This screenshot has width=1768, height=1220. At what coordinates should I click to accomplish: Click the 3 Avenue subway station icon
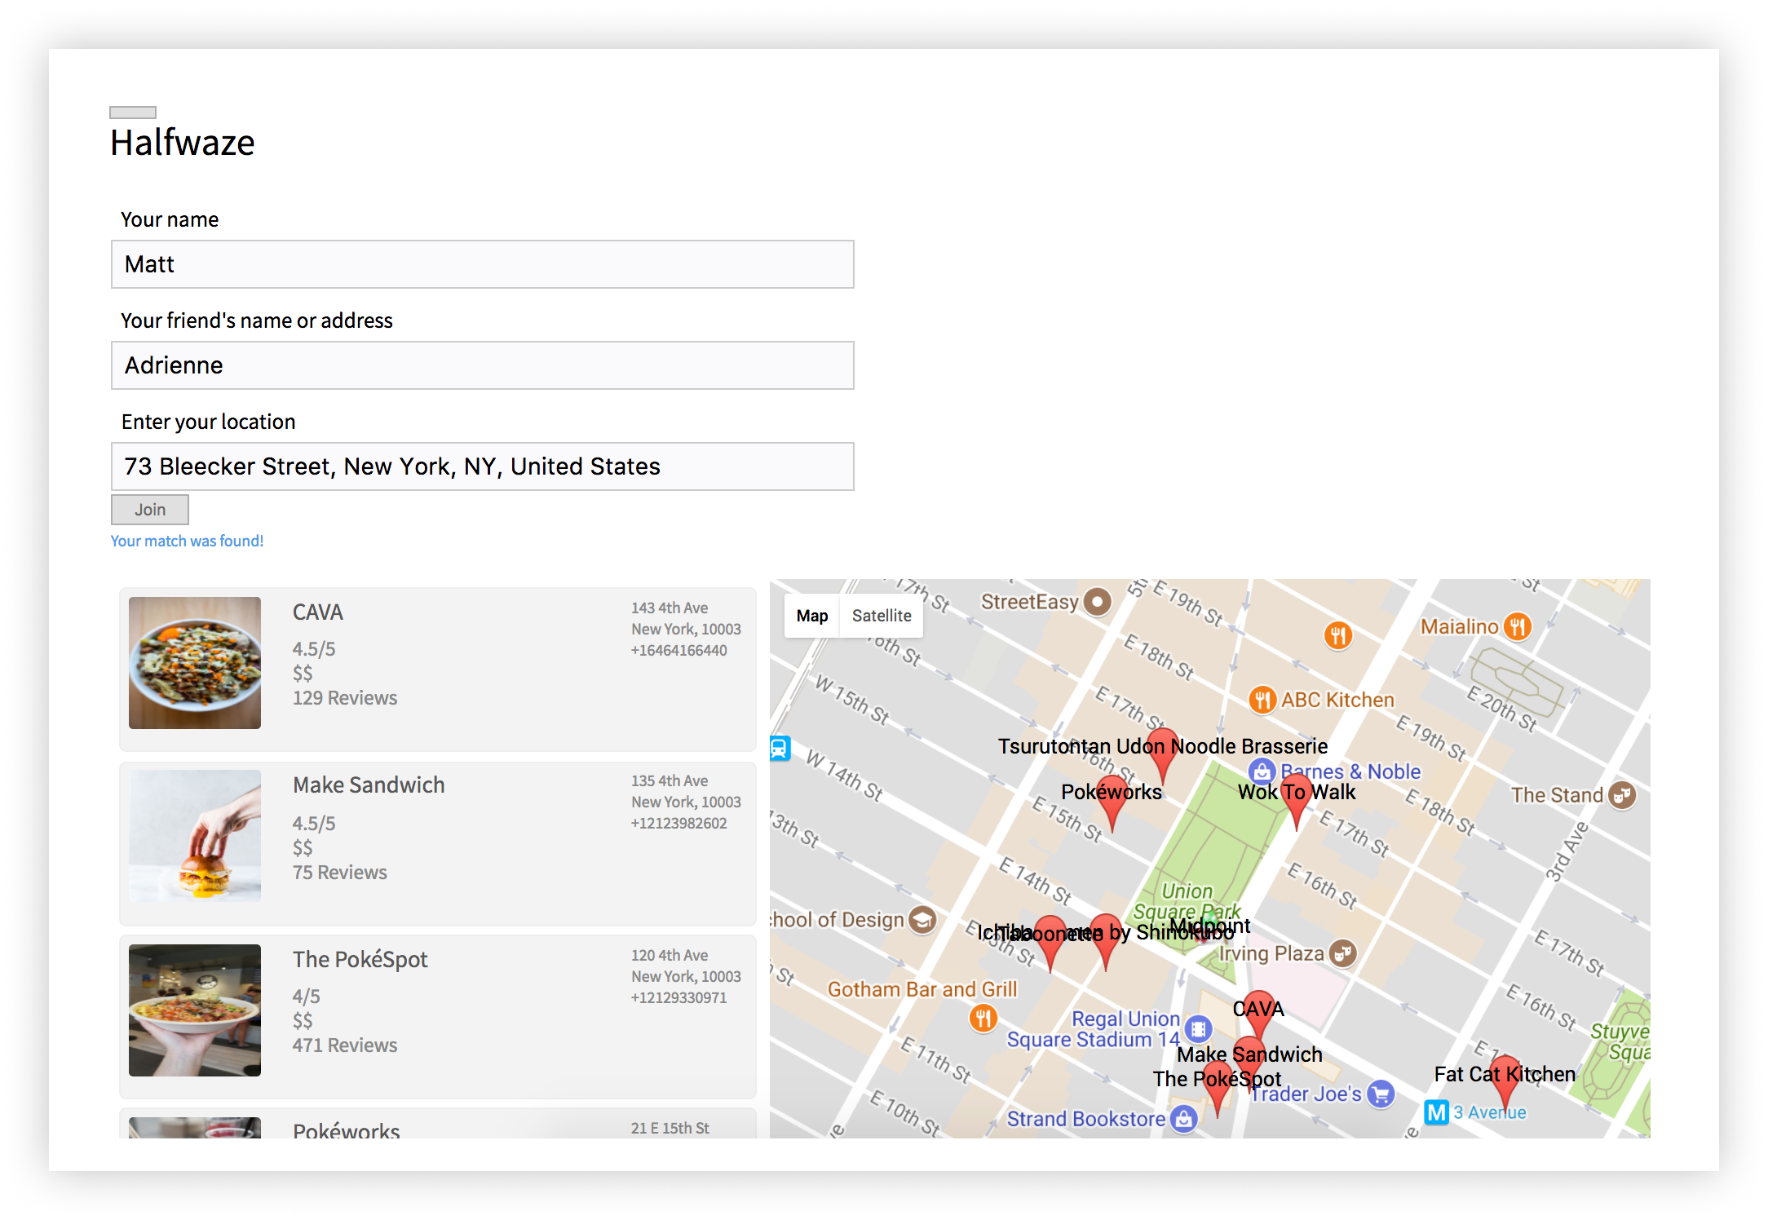pos(1436,1112)
